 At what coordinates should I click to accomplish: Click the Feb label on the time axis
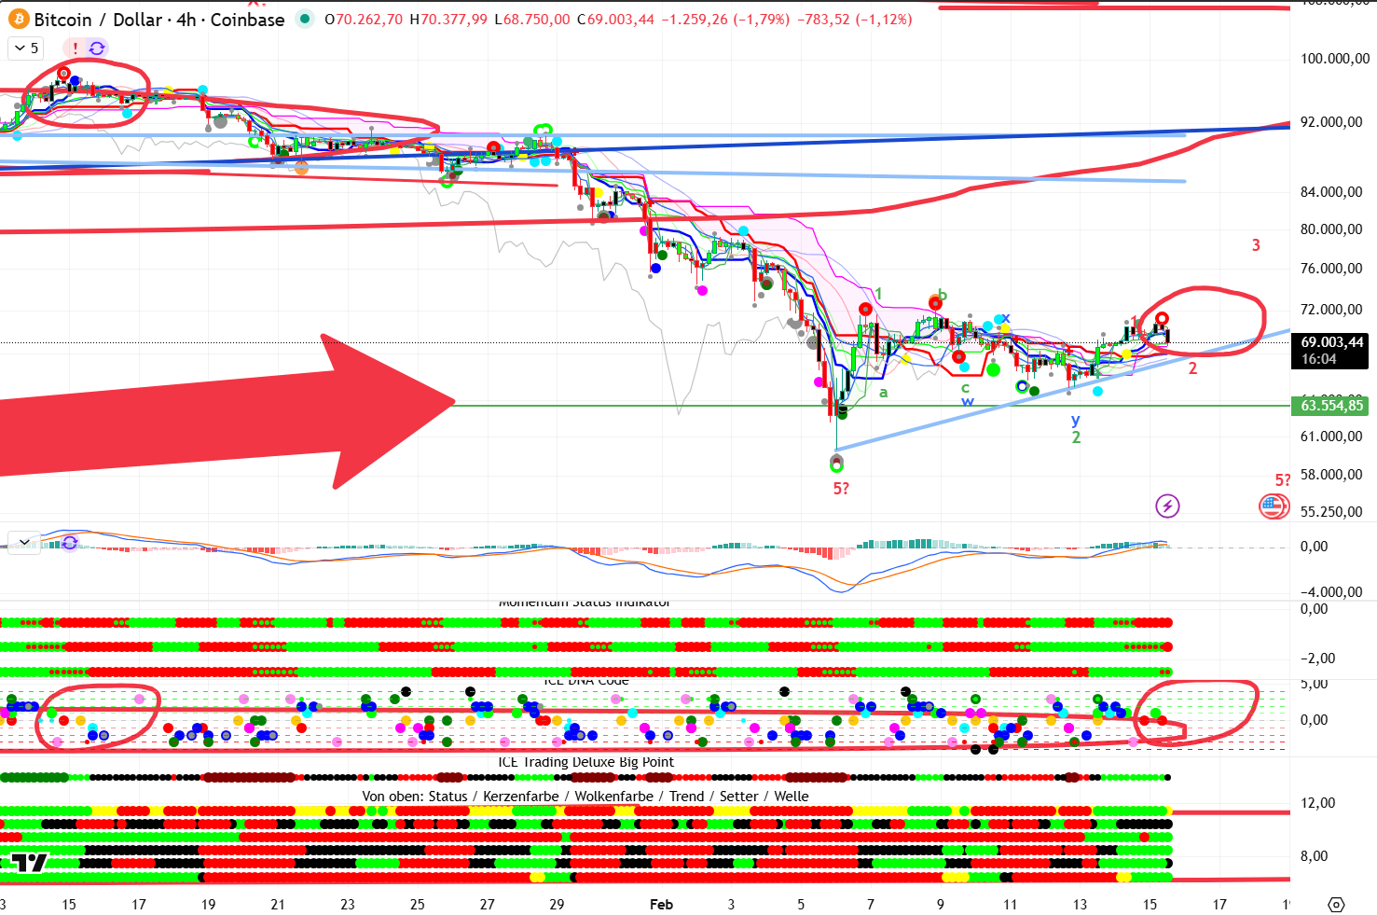661,905
